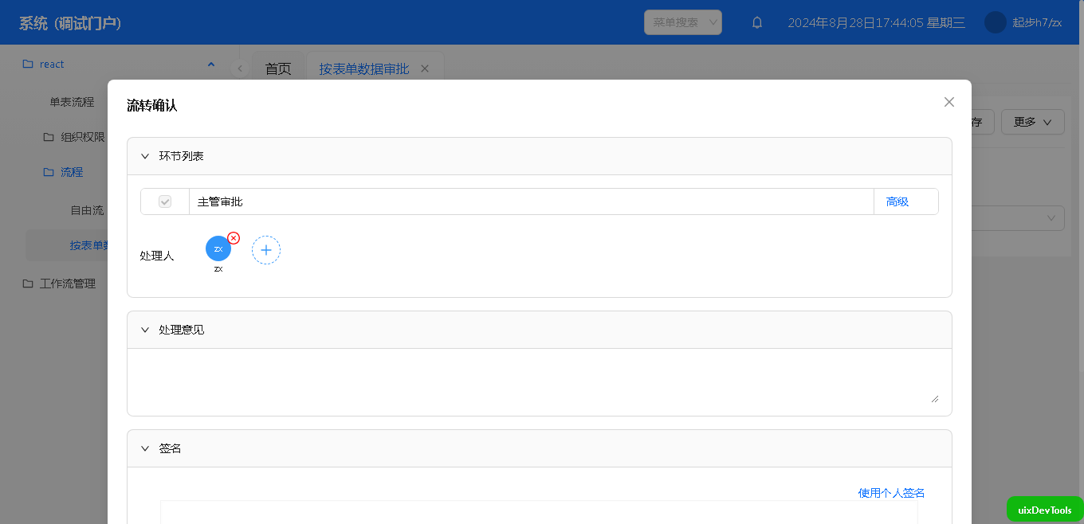Select the 按表单 sidebar item
1084x524 pixels.
[88, 245]
